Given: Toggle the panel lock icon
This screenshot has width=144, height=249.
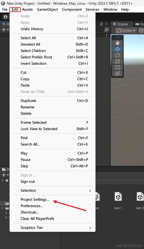Looking at the screenshot, I should point(101,24).
